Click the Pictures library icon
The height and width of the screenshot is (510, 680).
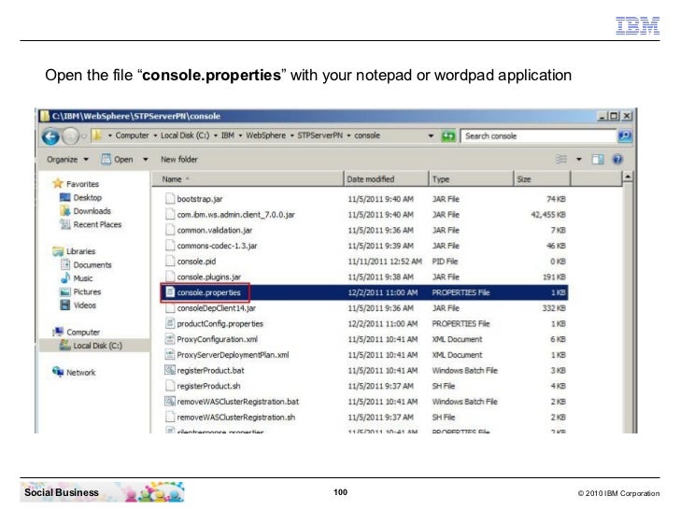(x=65, y=291)
